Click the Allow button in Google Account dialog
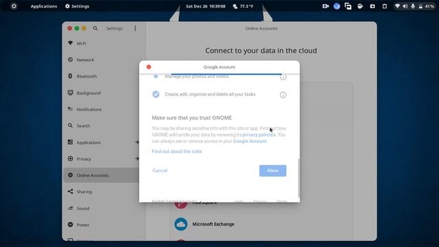 pyautogui.click(x=273, y=171)
